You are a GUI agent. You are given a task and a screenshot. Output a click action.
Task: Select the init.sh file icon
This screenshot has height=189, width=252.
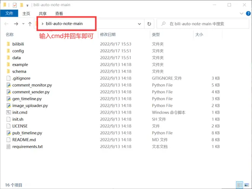tap(8, 119)
